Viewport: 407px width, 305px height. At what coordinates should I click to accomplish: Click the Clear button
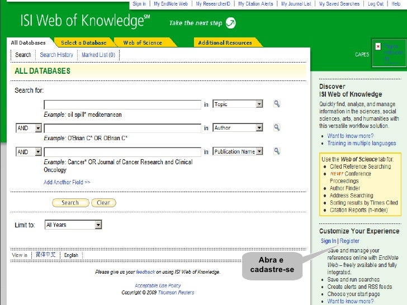tap(103, 203)
